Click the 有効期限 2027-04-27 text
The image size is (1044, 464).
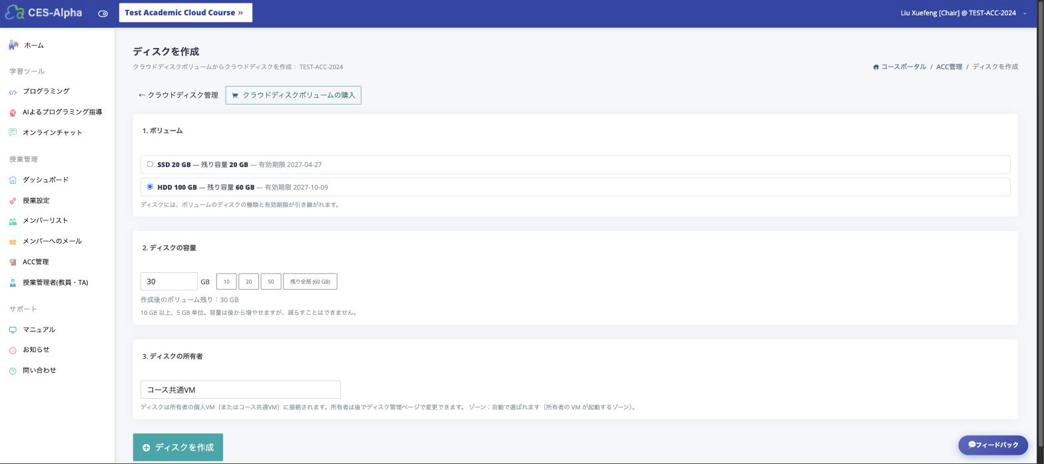pyautogui.click(x=290, y=164)
